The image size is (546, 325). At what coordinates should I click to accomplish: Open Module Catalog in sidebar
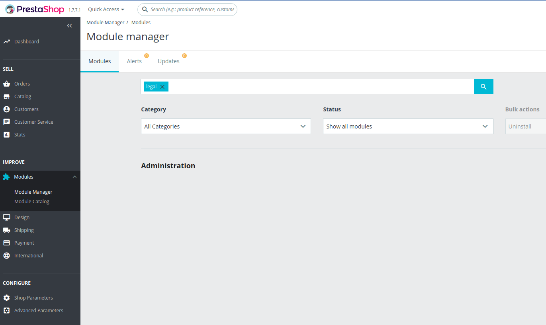32,201
